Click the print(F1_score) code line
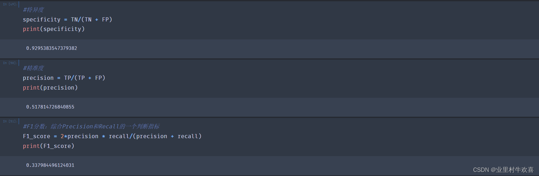Screen dimensions: 539x176 click(x=48, y=146)
